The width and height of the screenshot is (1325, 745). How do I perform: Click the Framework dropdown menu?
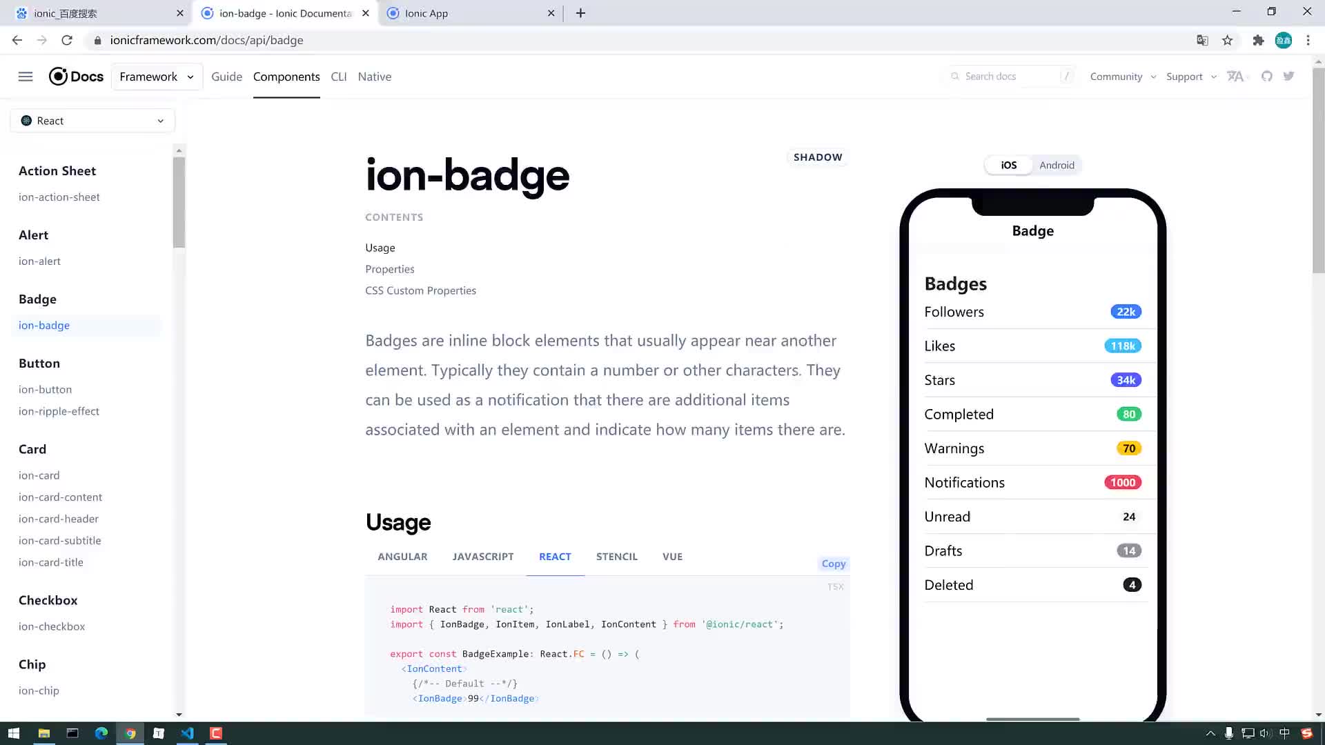(x=157, y=77)
